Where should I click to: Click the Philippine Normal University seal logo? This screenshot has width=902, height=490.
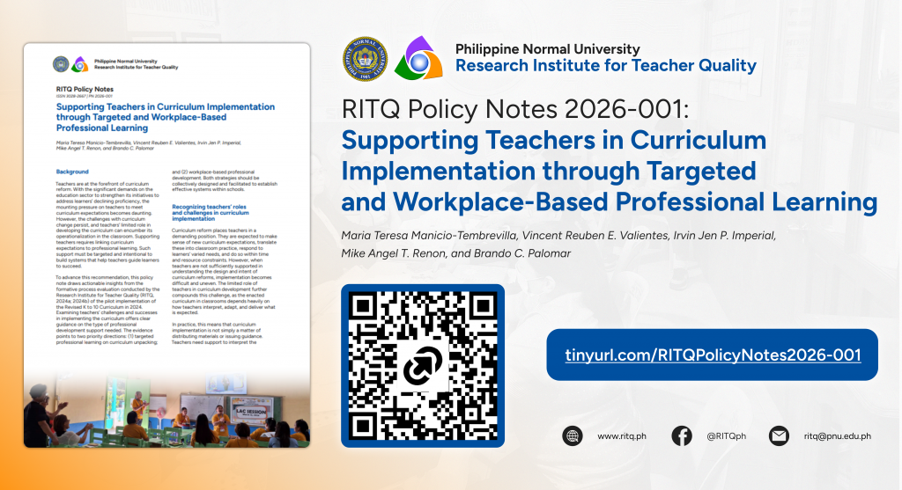[366, 59]
